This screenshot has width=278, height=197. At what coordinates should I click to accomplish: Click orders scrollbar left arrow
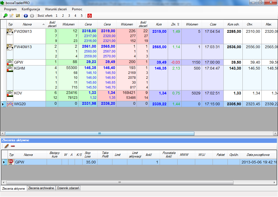pyautogui.click(x=4, y=182)
